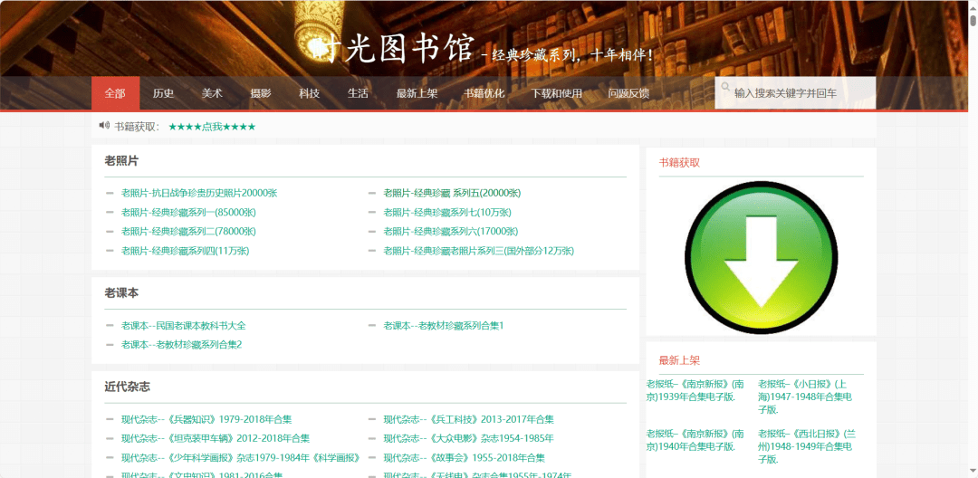Open 《兵工科技》2013-2017年合集

(x=468, y=419)
